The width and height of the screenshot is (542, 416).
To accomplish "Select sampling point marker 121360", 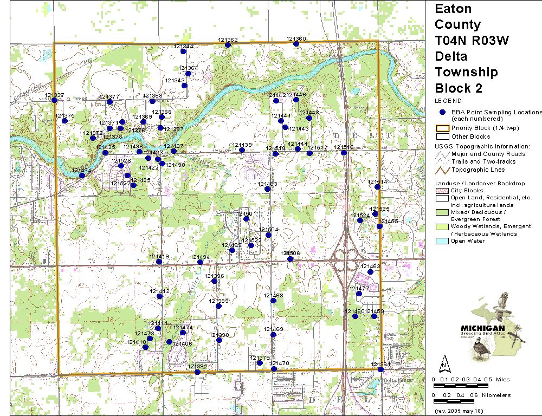I will click(x=296, y=43).
